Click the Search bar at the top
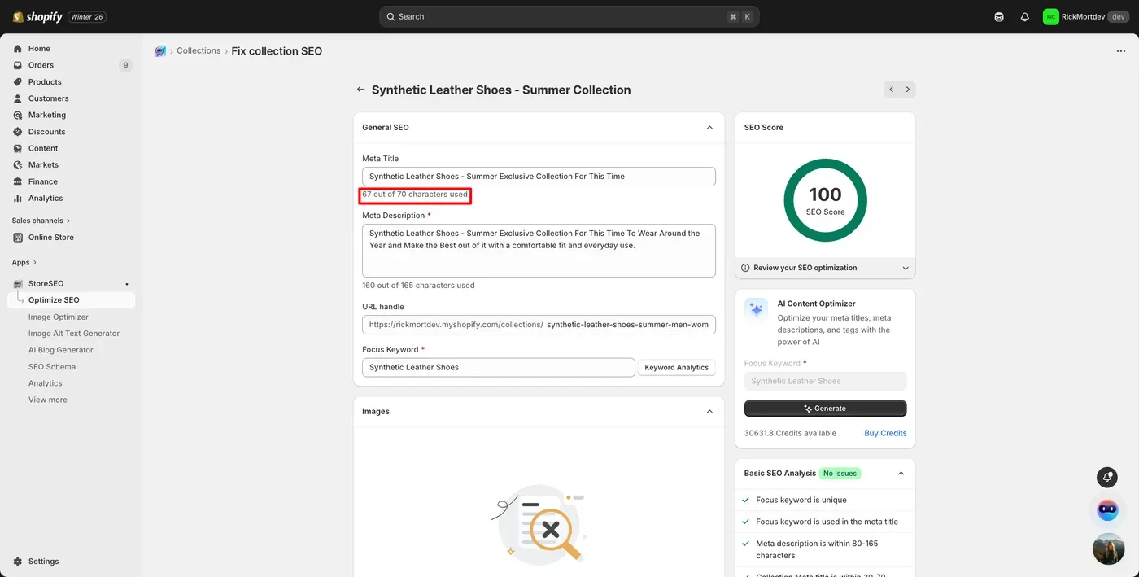 [x=569, y=16]
